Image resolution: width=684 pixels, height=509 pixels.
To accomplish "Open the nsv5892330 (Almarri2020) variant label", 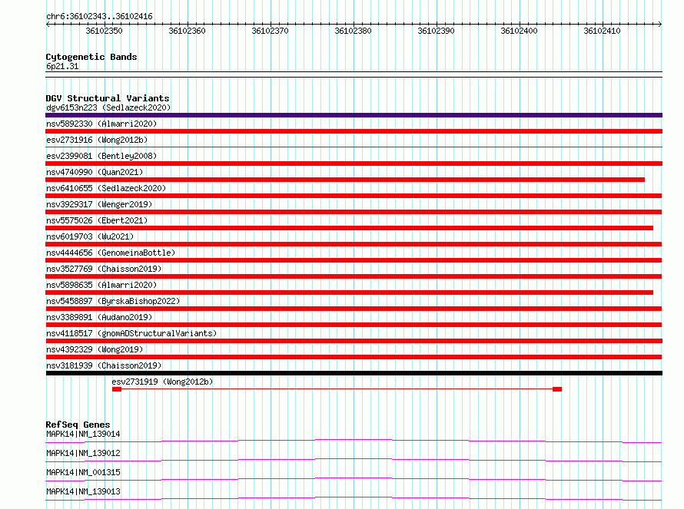I will [x=101, y=124].
